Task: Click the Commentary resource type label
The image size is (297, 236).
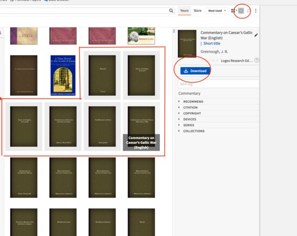Action: click(190, 94)
